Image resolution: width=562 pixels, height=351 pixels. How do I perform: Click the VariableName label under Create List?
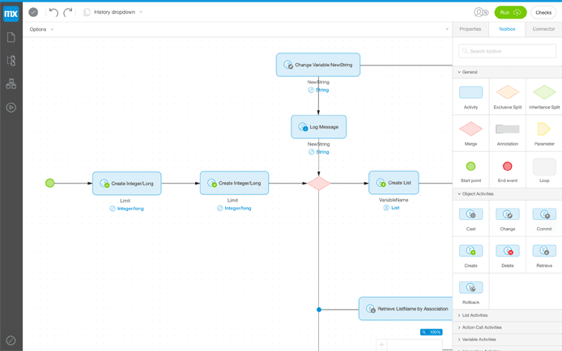pos(394,200)
